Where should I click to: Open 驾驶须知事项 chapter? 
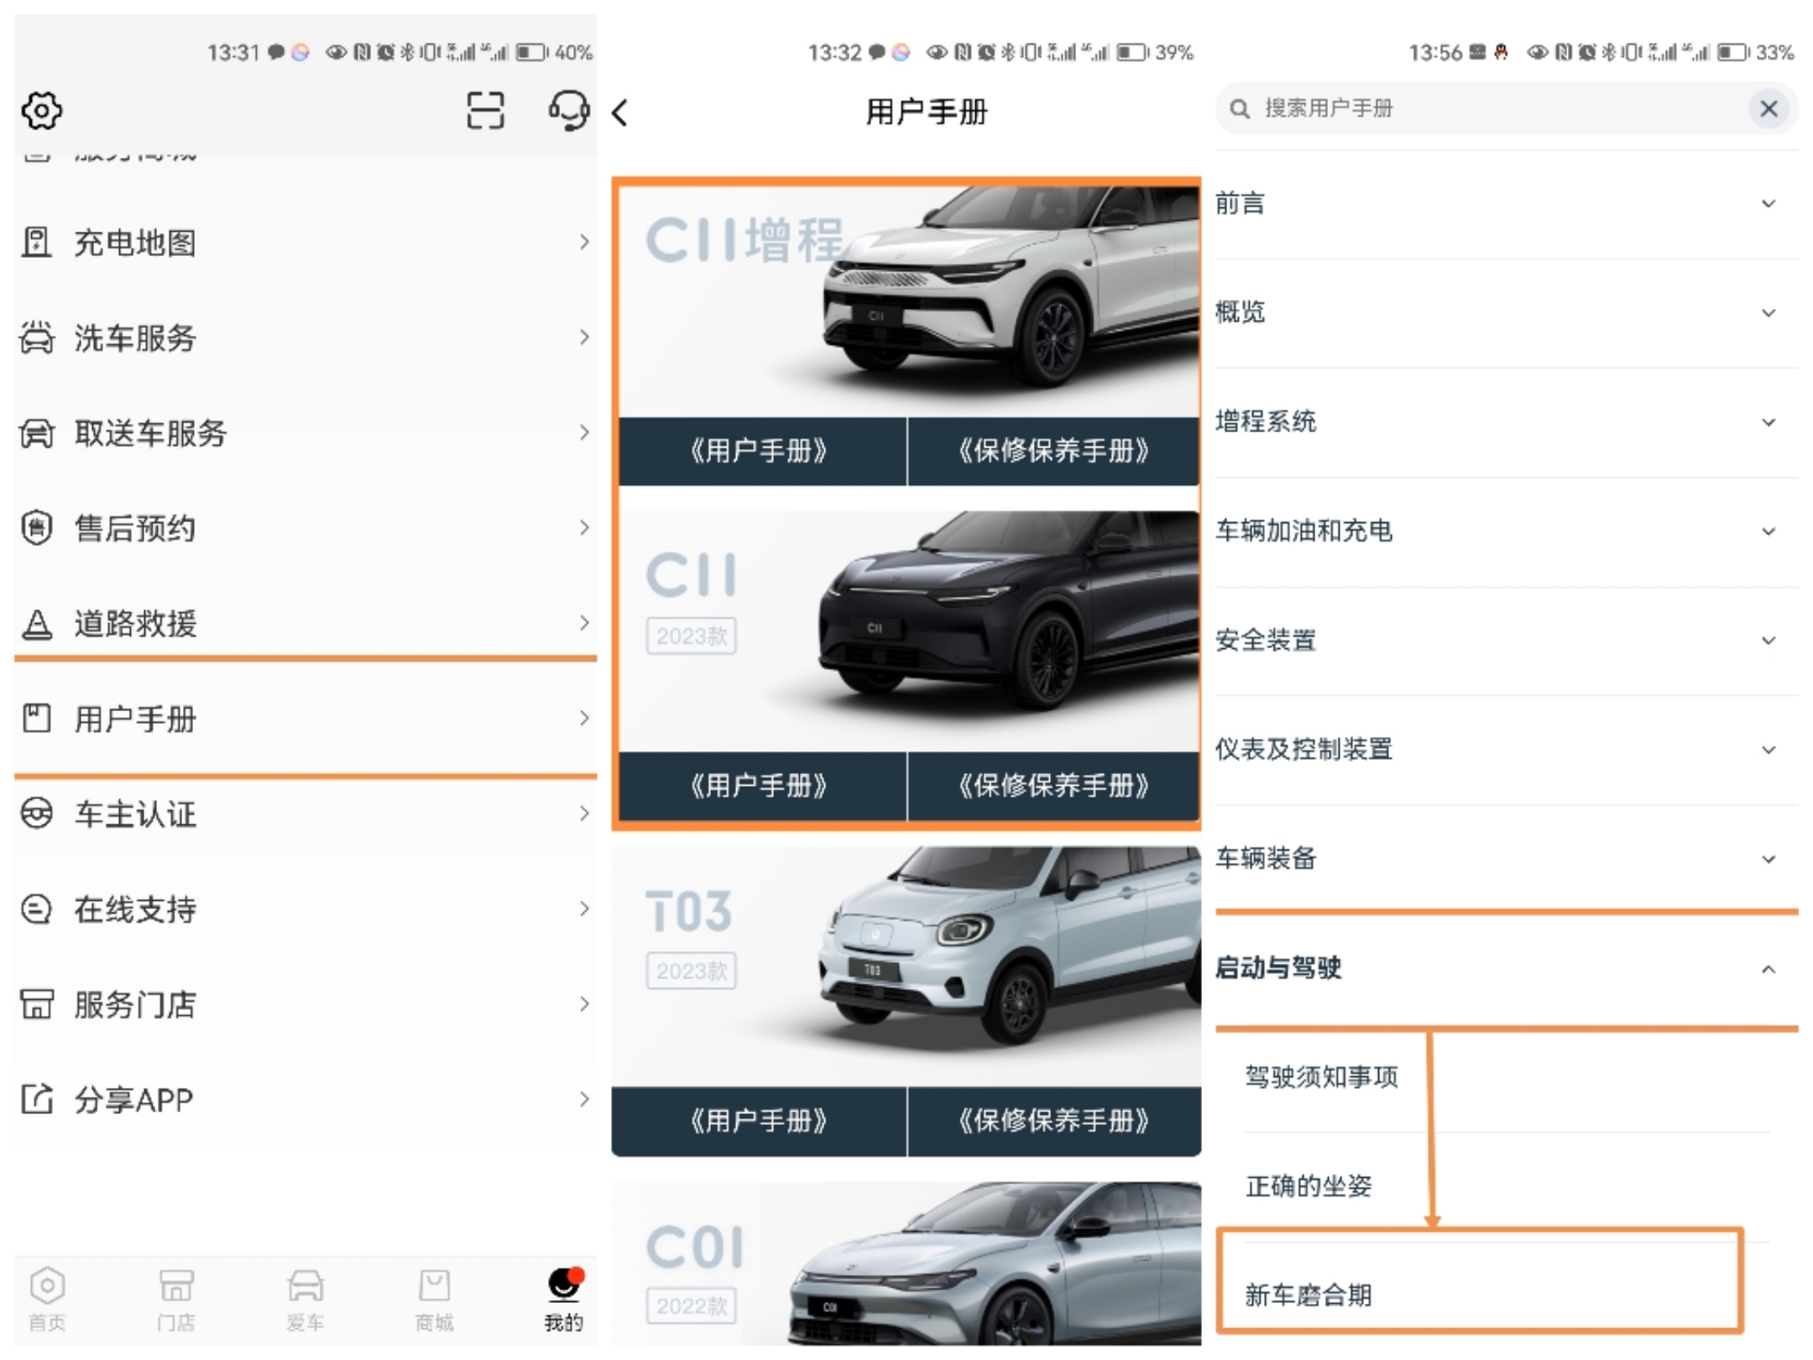(1507, 1077)
